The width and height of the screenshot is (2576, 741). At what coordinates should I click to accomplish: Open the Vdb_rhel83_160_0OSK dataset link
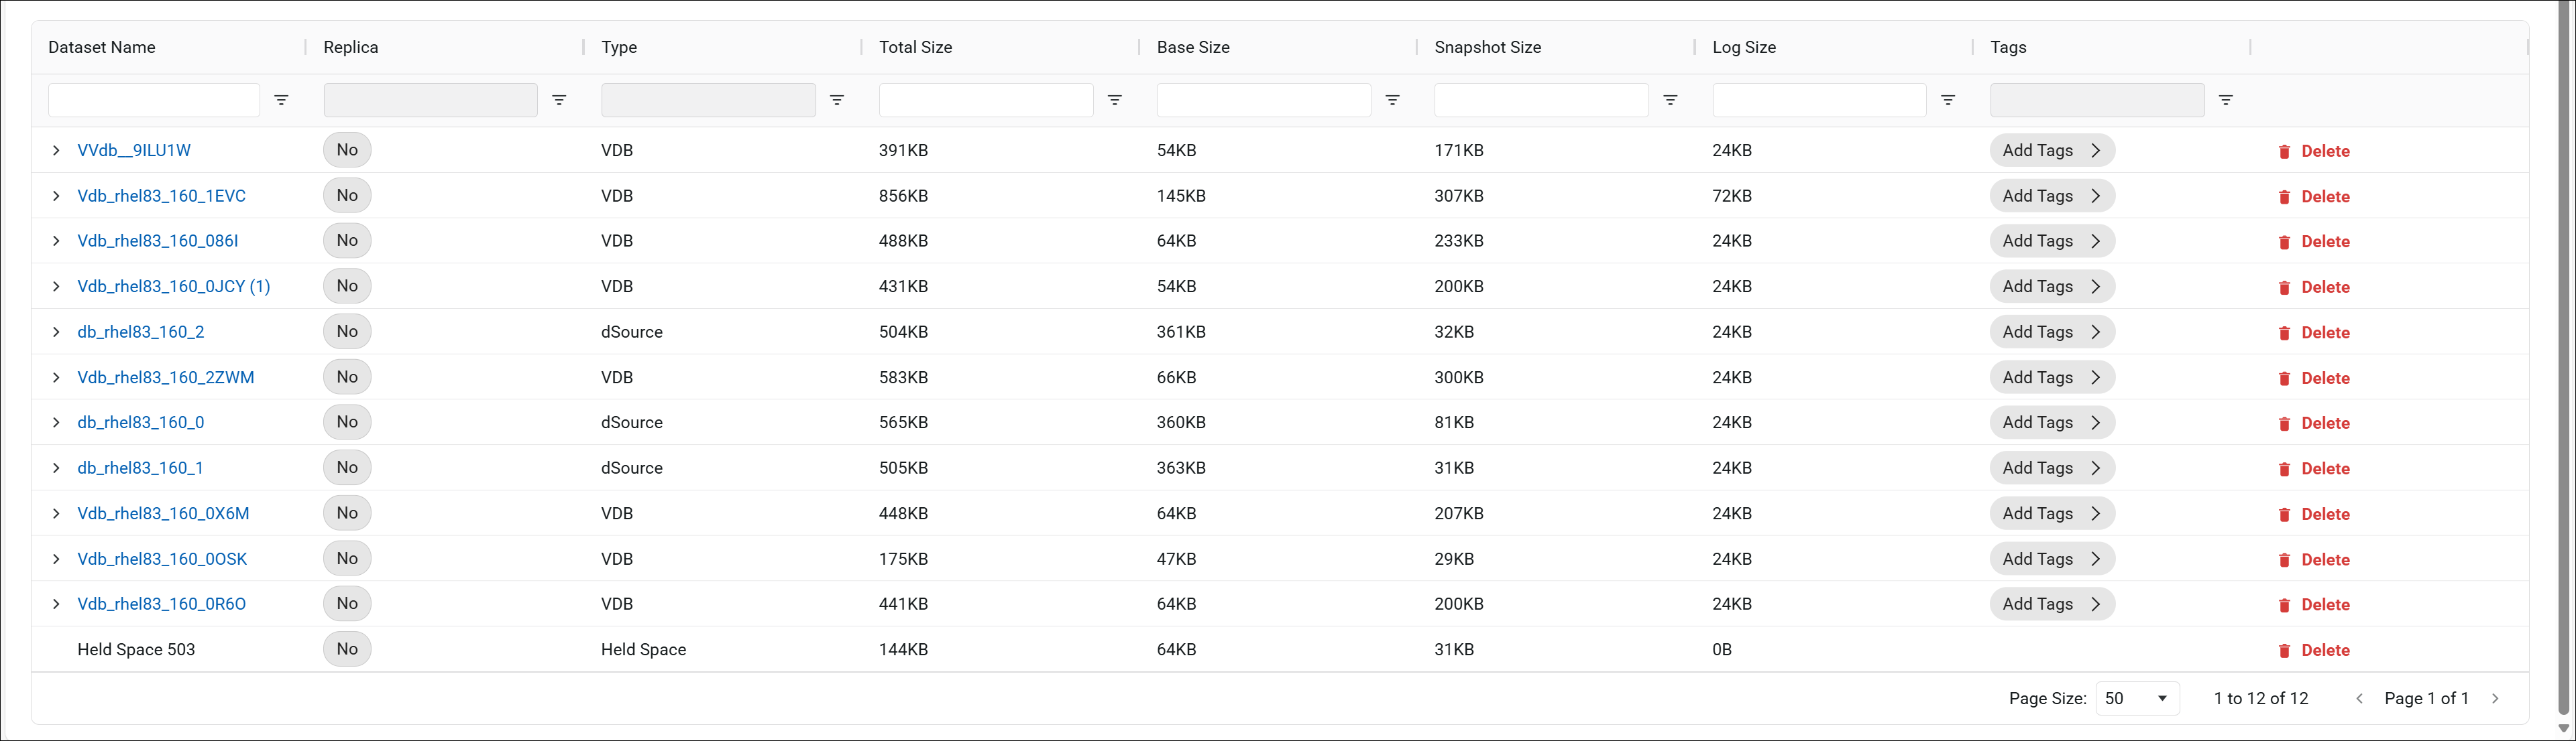162,559
